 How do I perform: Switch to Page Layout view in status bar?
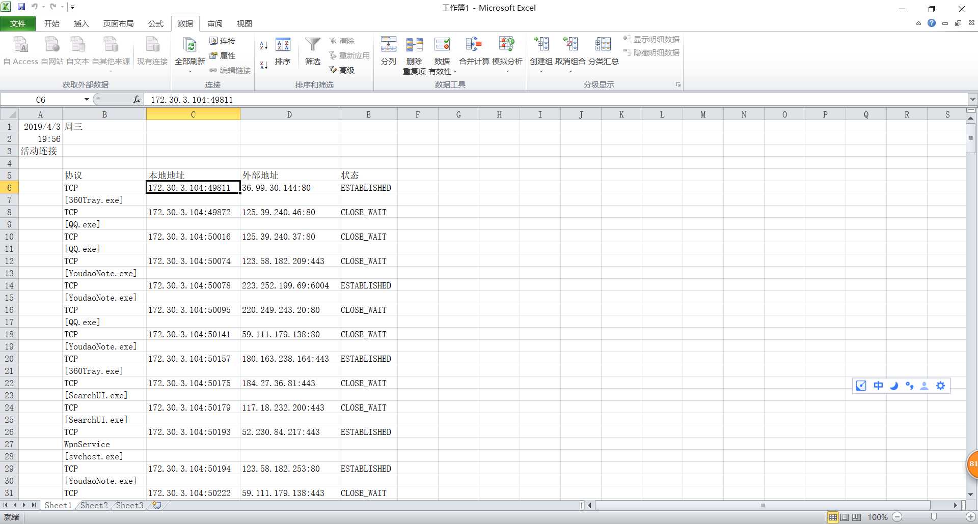845,517
